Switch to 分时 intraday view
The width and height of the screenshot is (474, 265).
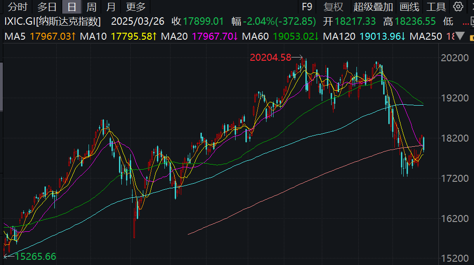17,7
